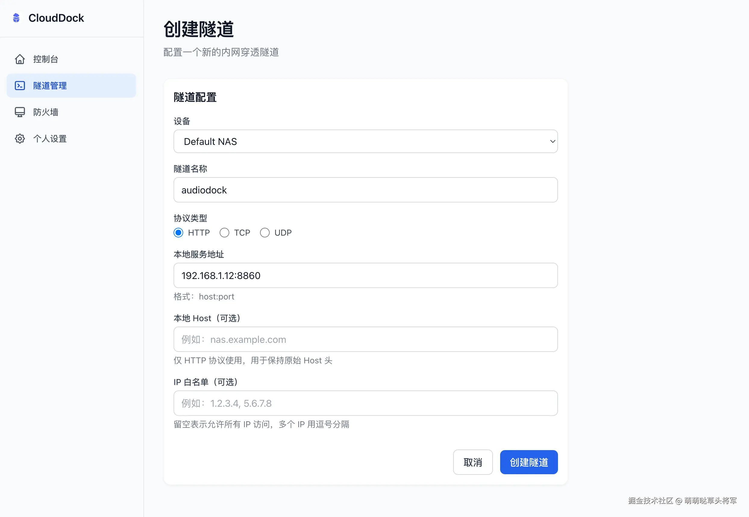Viewport: 749px width, 517px height.
Task: Select the HTTP protocol radio button
Action: click(x=178, y=233)
